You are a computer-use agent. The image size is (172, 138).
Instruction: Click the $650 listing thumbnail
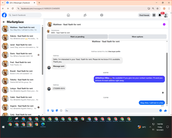(49, 31)
